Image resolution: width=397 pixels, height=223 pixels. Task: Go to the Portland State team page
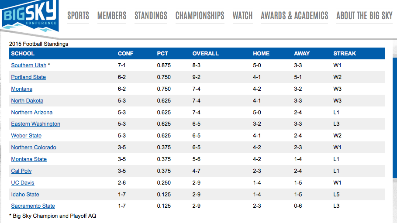[x=28, y=77]
